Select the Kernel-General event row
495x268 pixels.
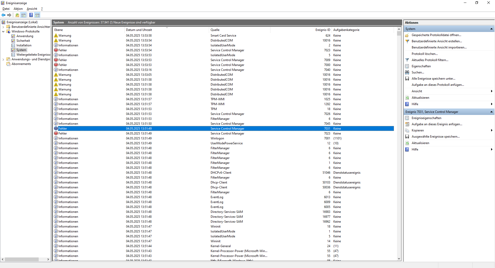[223, 246]
